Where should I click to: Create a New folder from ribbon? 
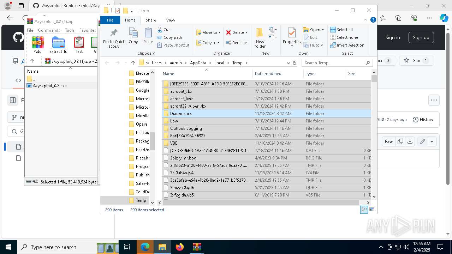pyautogui.click(x=260, y=38)
